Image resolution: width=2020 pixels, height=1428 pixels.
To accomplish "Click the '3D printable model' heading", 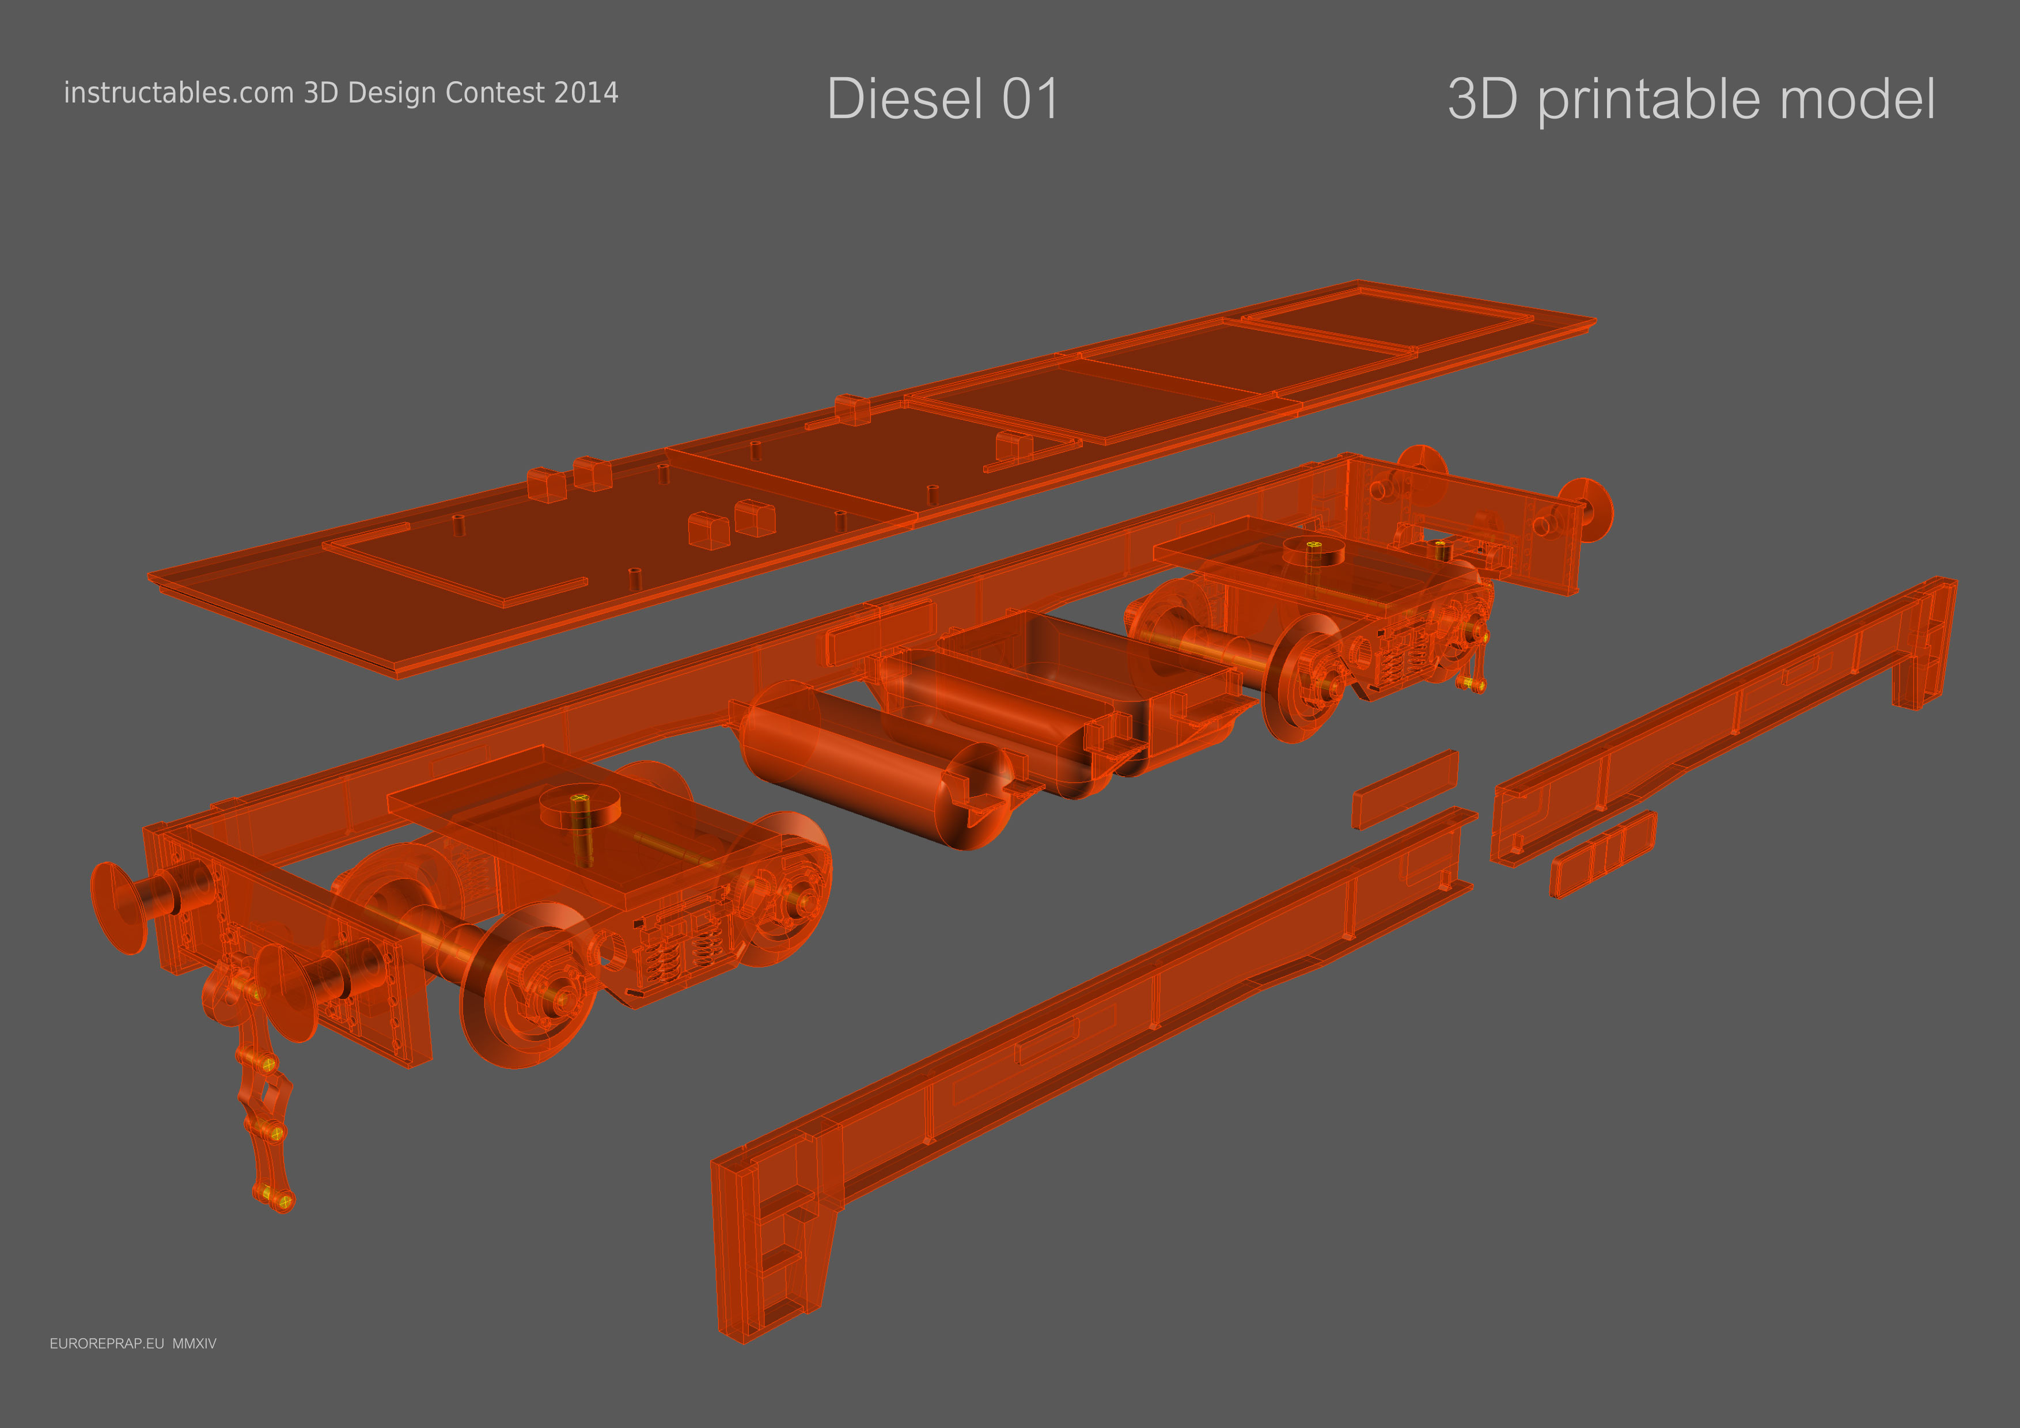I will [1691, 100].
